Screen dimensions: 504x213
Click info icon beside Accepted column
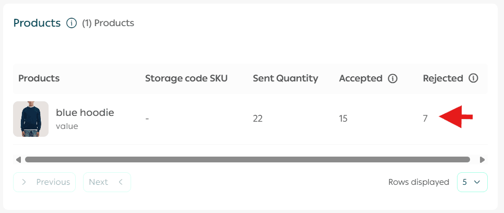pyautogui.click(x=393, y=78)
